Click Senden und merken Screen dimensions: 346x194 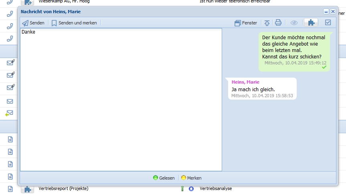click(74, 23)
